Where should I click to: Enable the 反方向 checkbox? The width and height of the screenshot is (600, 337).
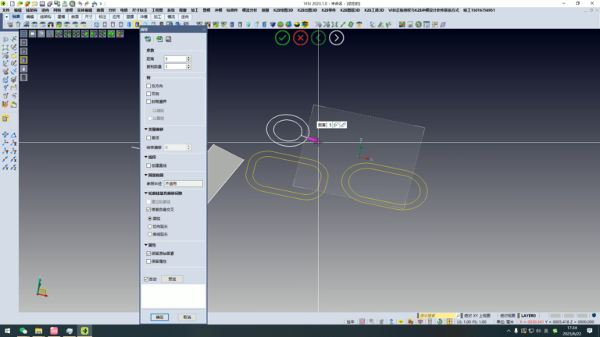click(x=148, y=86)
